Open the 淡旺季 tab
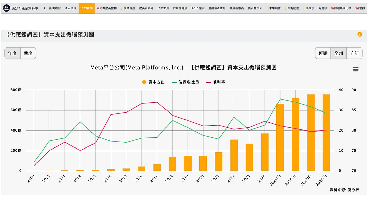 pyautogui.click(x=309, y=8)
